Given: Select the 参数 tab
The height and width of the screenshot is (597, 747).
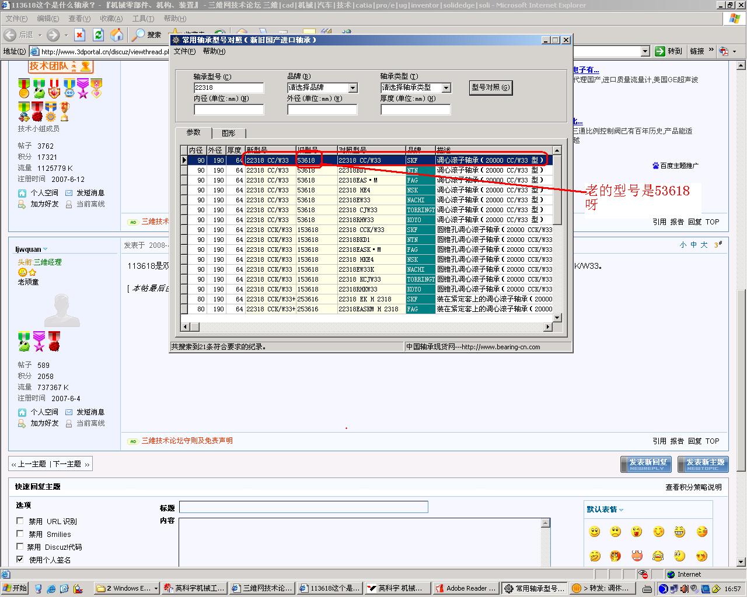Looking at the screenshot, I should tap(193, 132).
